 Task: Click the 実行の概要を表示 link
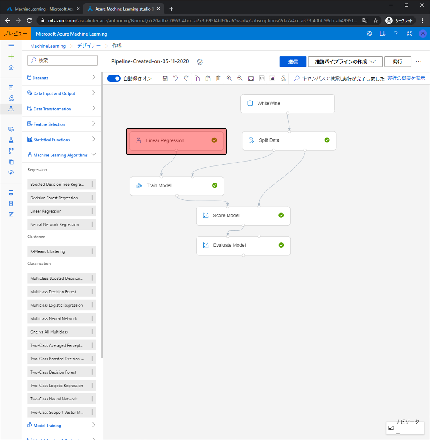(x=406, y=78)
